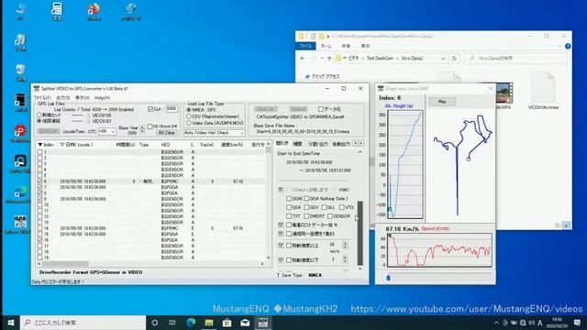Click the Explorer search field

515,59
